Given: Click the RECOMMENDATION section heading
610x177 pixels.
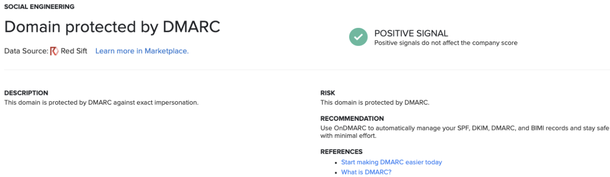Looking at the screenshot, I should (x=352, y=118).
